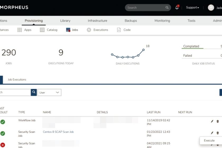Click the Completed status row
The image size is (222, 148).
(x=202, y=46)
